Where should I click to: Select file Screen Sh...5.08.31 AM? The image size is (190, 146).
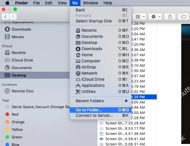(127, 144)
